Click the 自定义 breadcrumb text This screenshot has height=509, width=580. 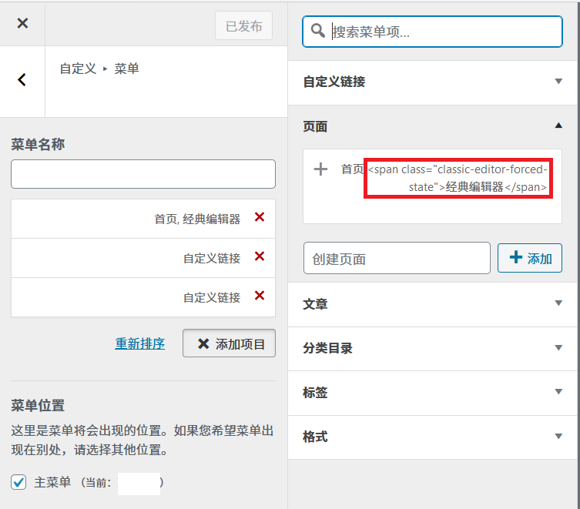coord(78,69)
